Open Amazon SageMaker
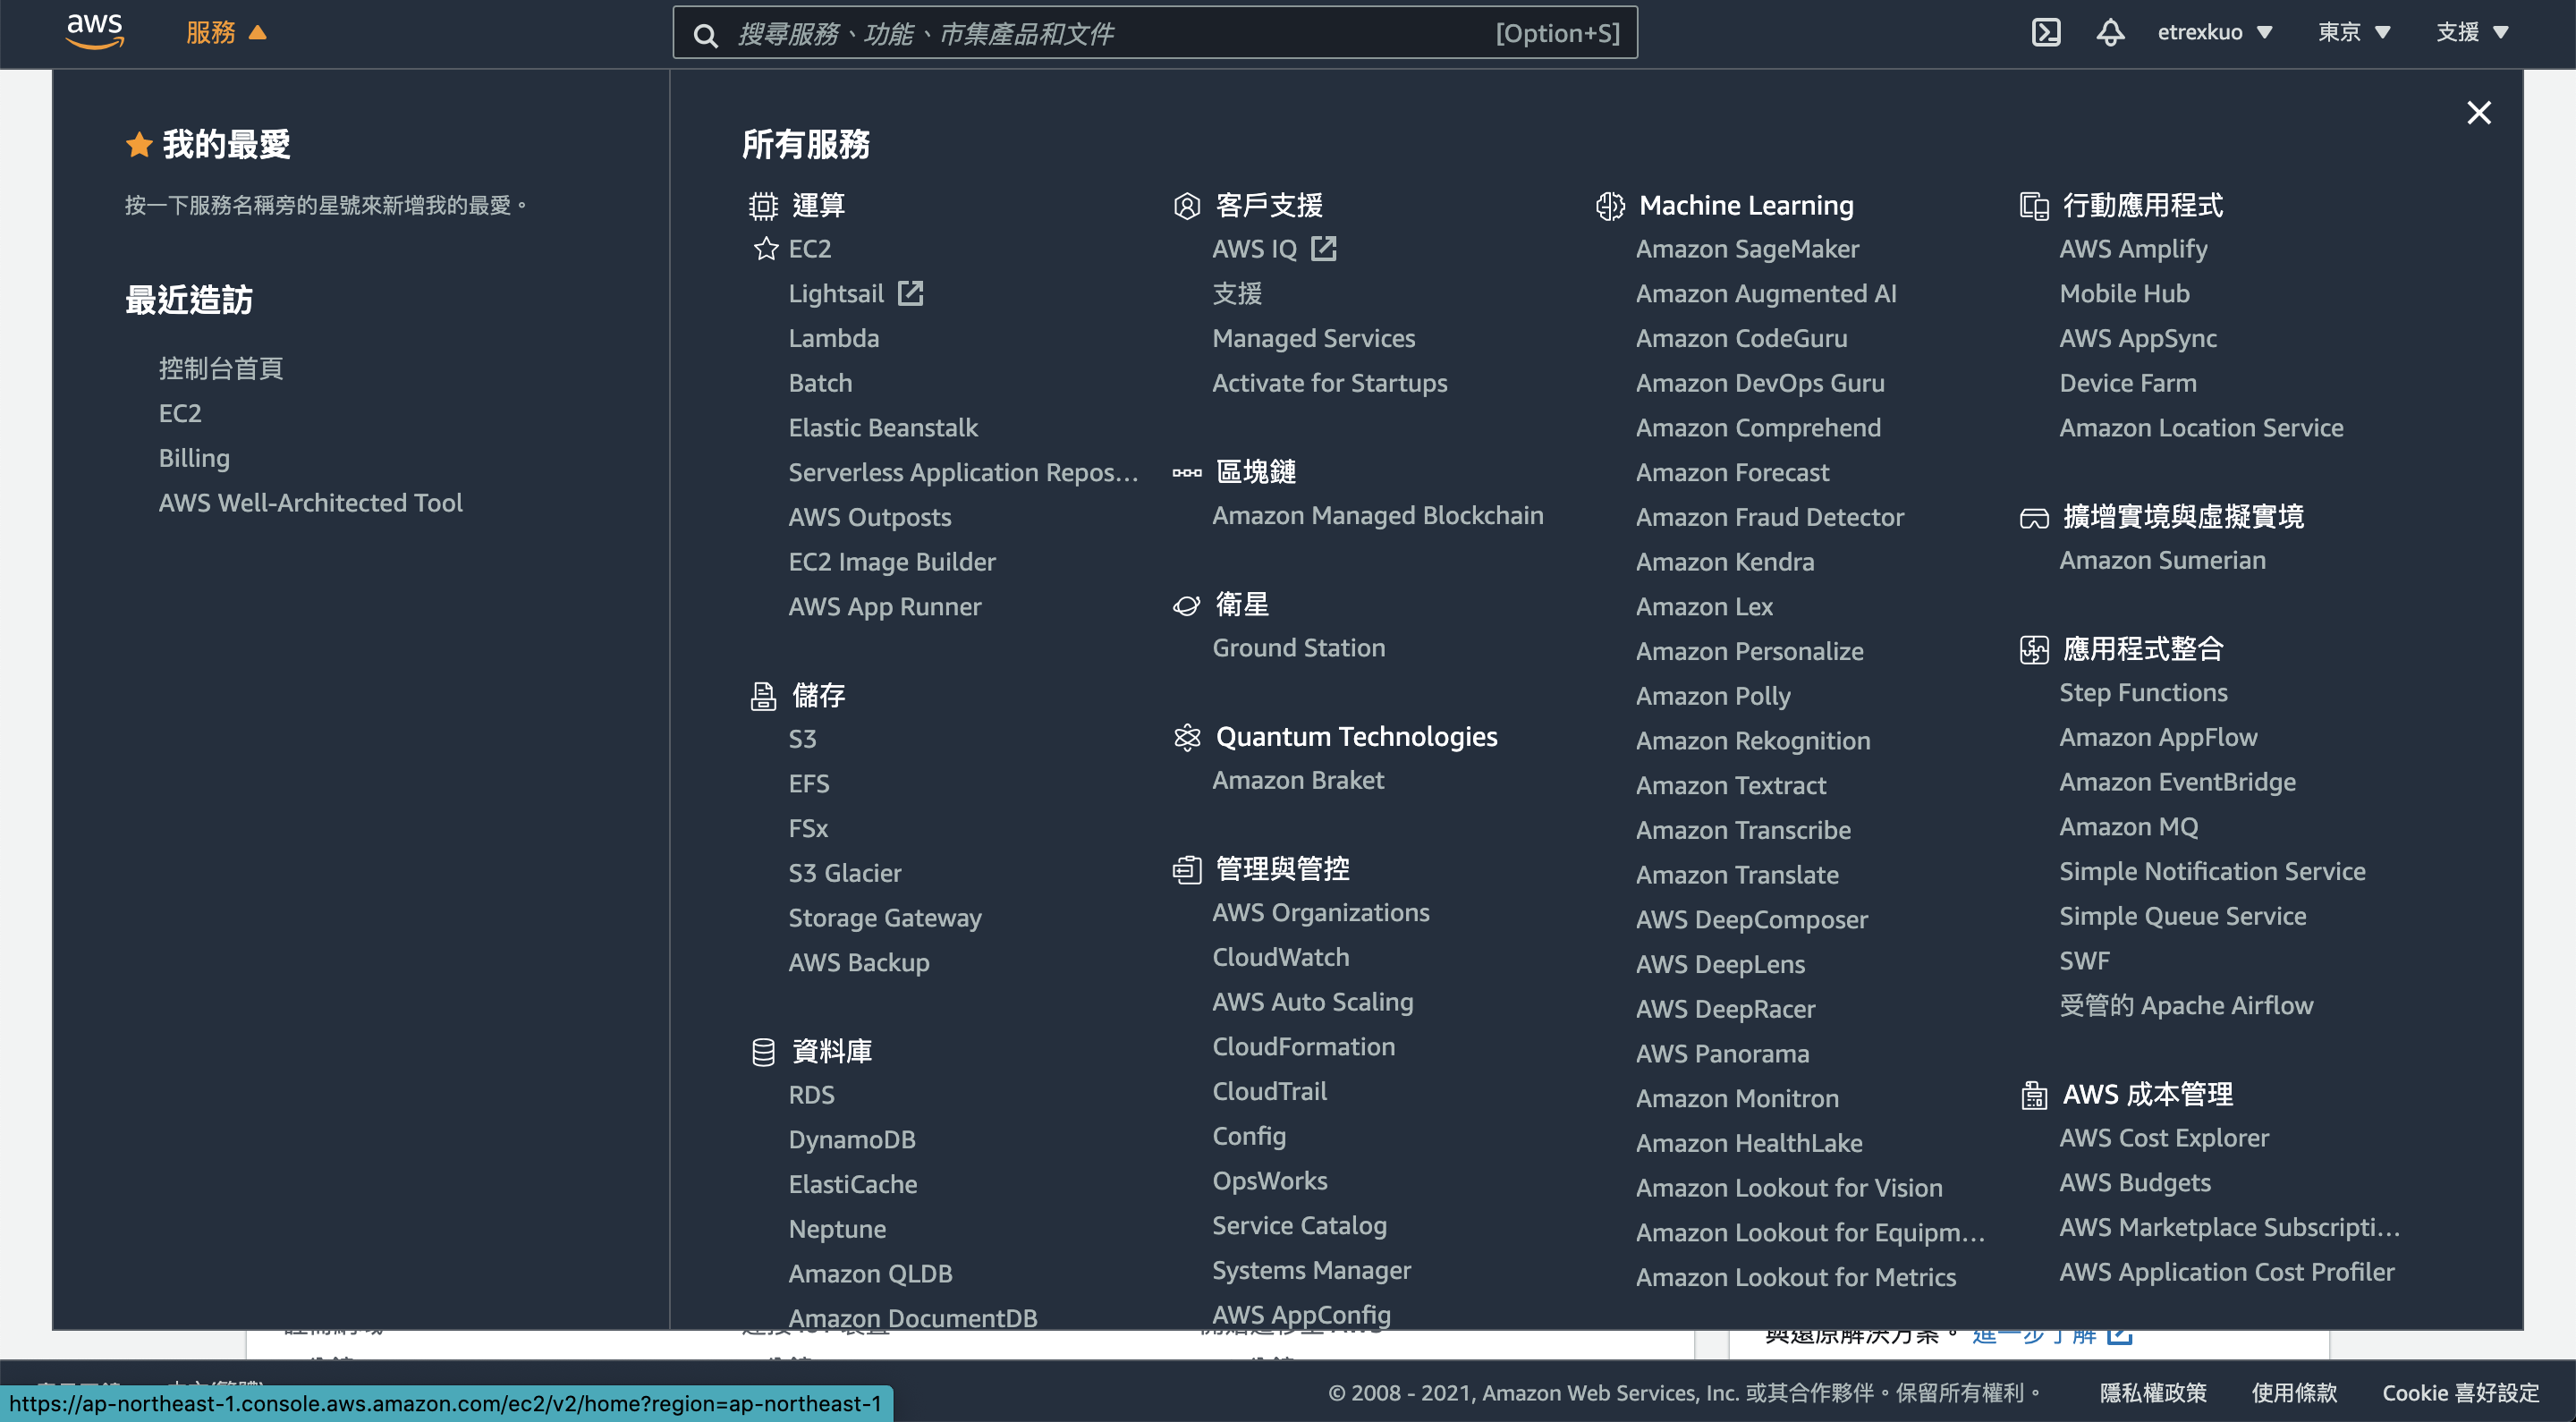2576x1422 pixels. (1747, 249)
